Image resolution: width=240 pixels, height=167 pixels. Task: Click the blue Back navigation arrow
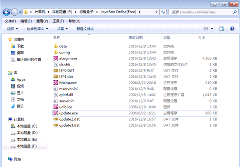pyautogui.click(x=6, y=12)
